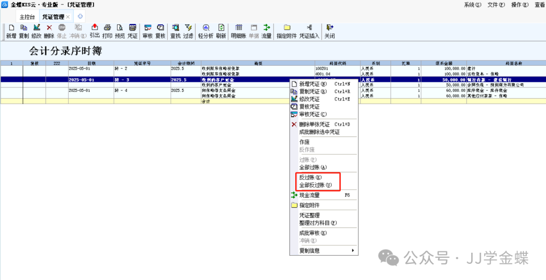Viewport: 546px width, 280px height.
Task: Choose 全部反过账 in the context menu
Action: point(315,185)
